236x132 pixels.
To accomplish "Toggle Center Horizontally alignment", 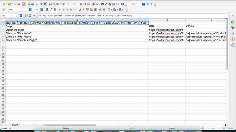I will tap(63, 10).
